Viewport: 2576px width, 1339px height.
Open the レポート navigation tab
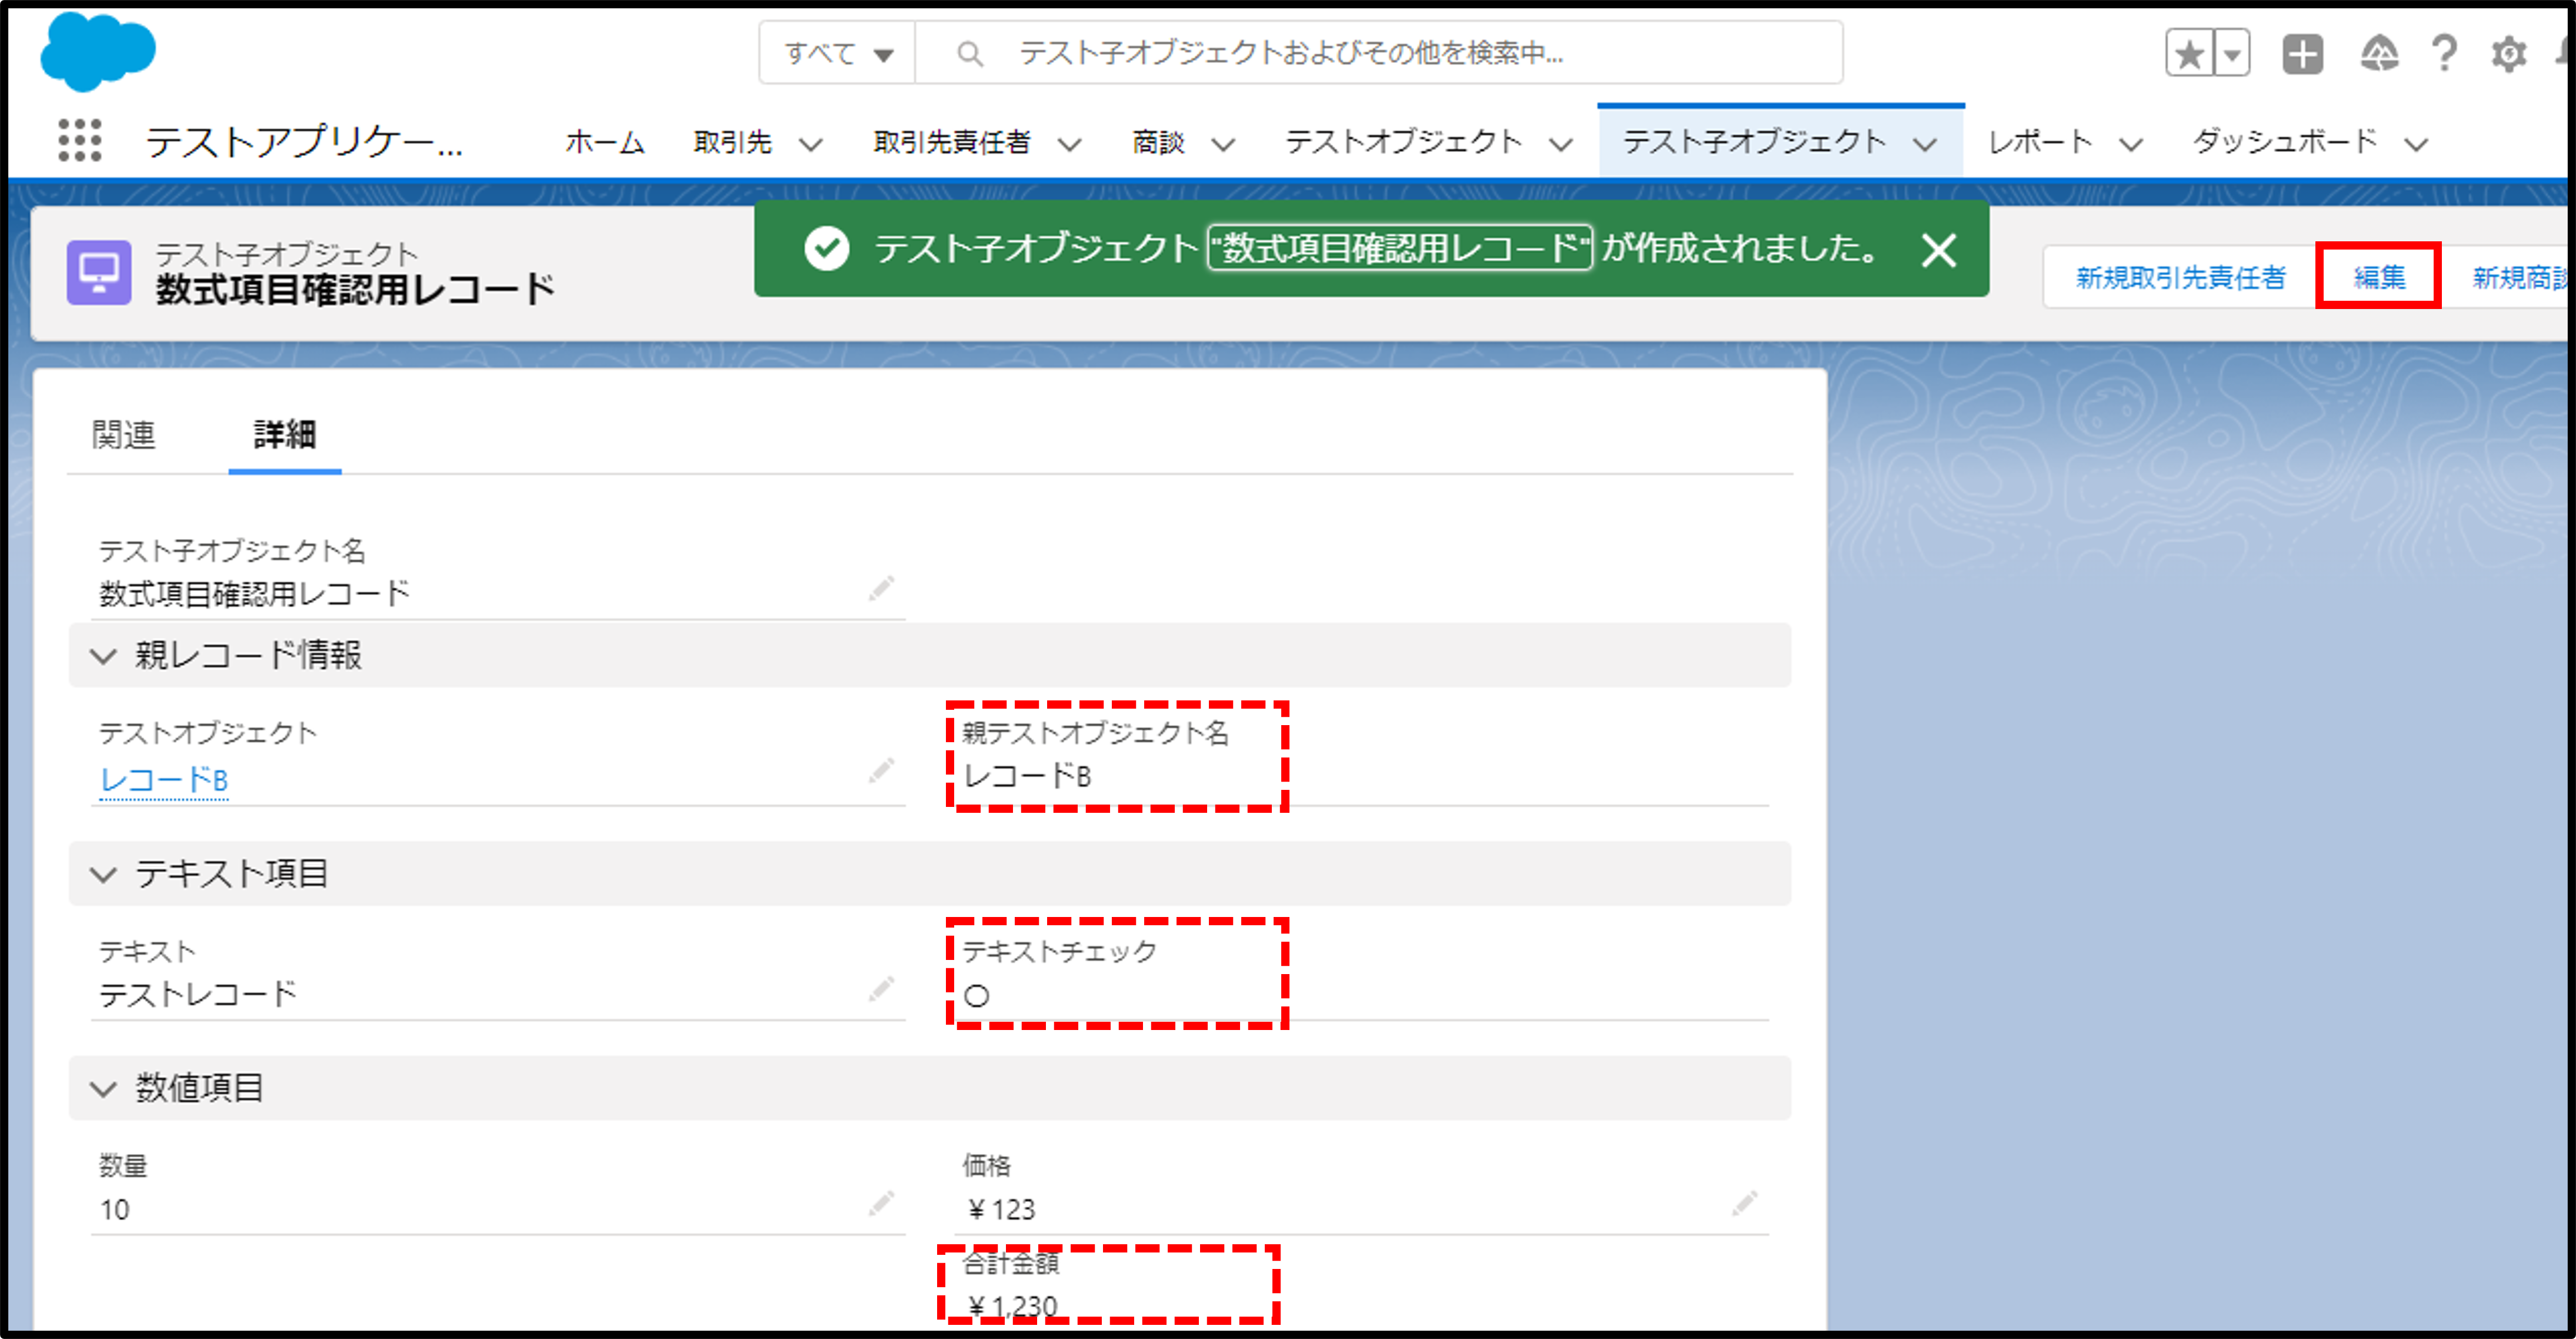(x=2040, y=142)
